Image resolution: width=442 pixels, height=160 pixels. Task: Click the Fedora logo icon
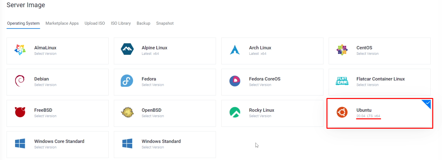127,81
